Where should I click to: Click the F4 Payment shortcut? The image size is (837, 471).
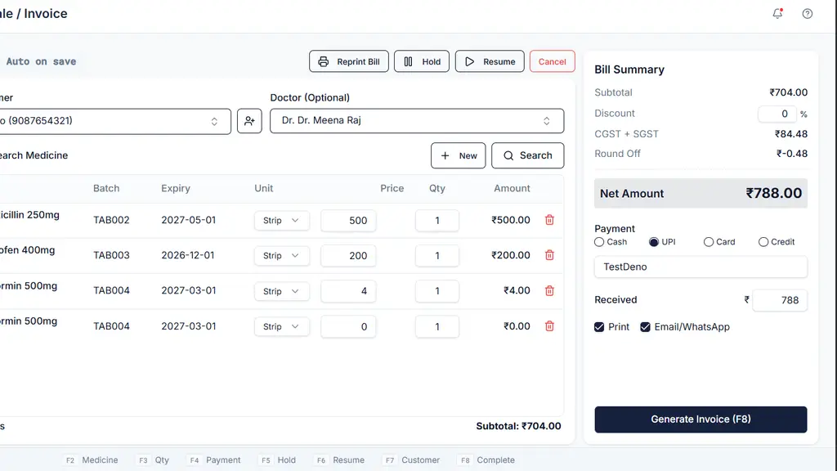[215, 460]
